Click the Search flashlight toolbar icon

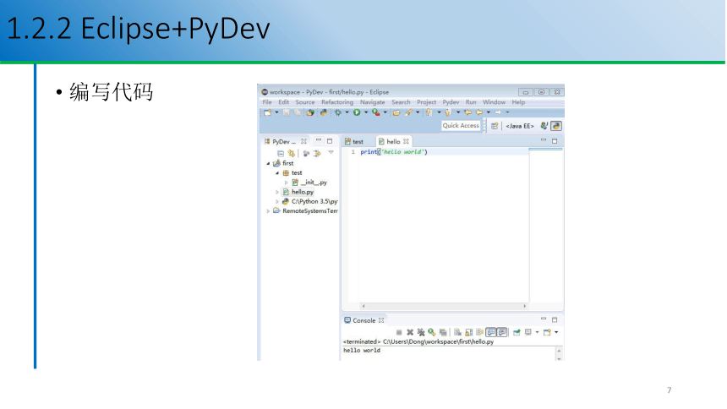pyautogui.click(x=408, y=112)
